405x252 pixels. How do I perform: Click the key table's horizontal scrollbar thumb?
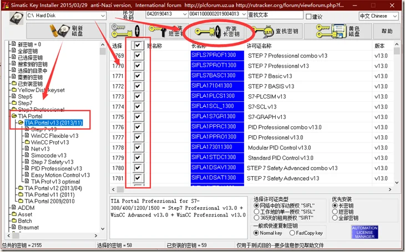pyautogui.click(x=120, y=189)
